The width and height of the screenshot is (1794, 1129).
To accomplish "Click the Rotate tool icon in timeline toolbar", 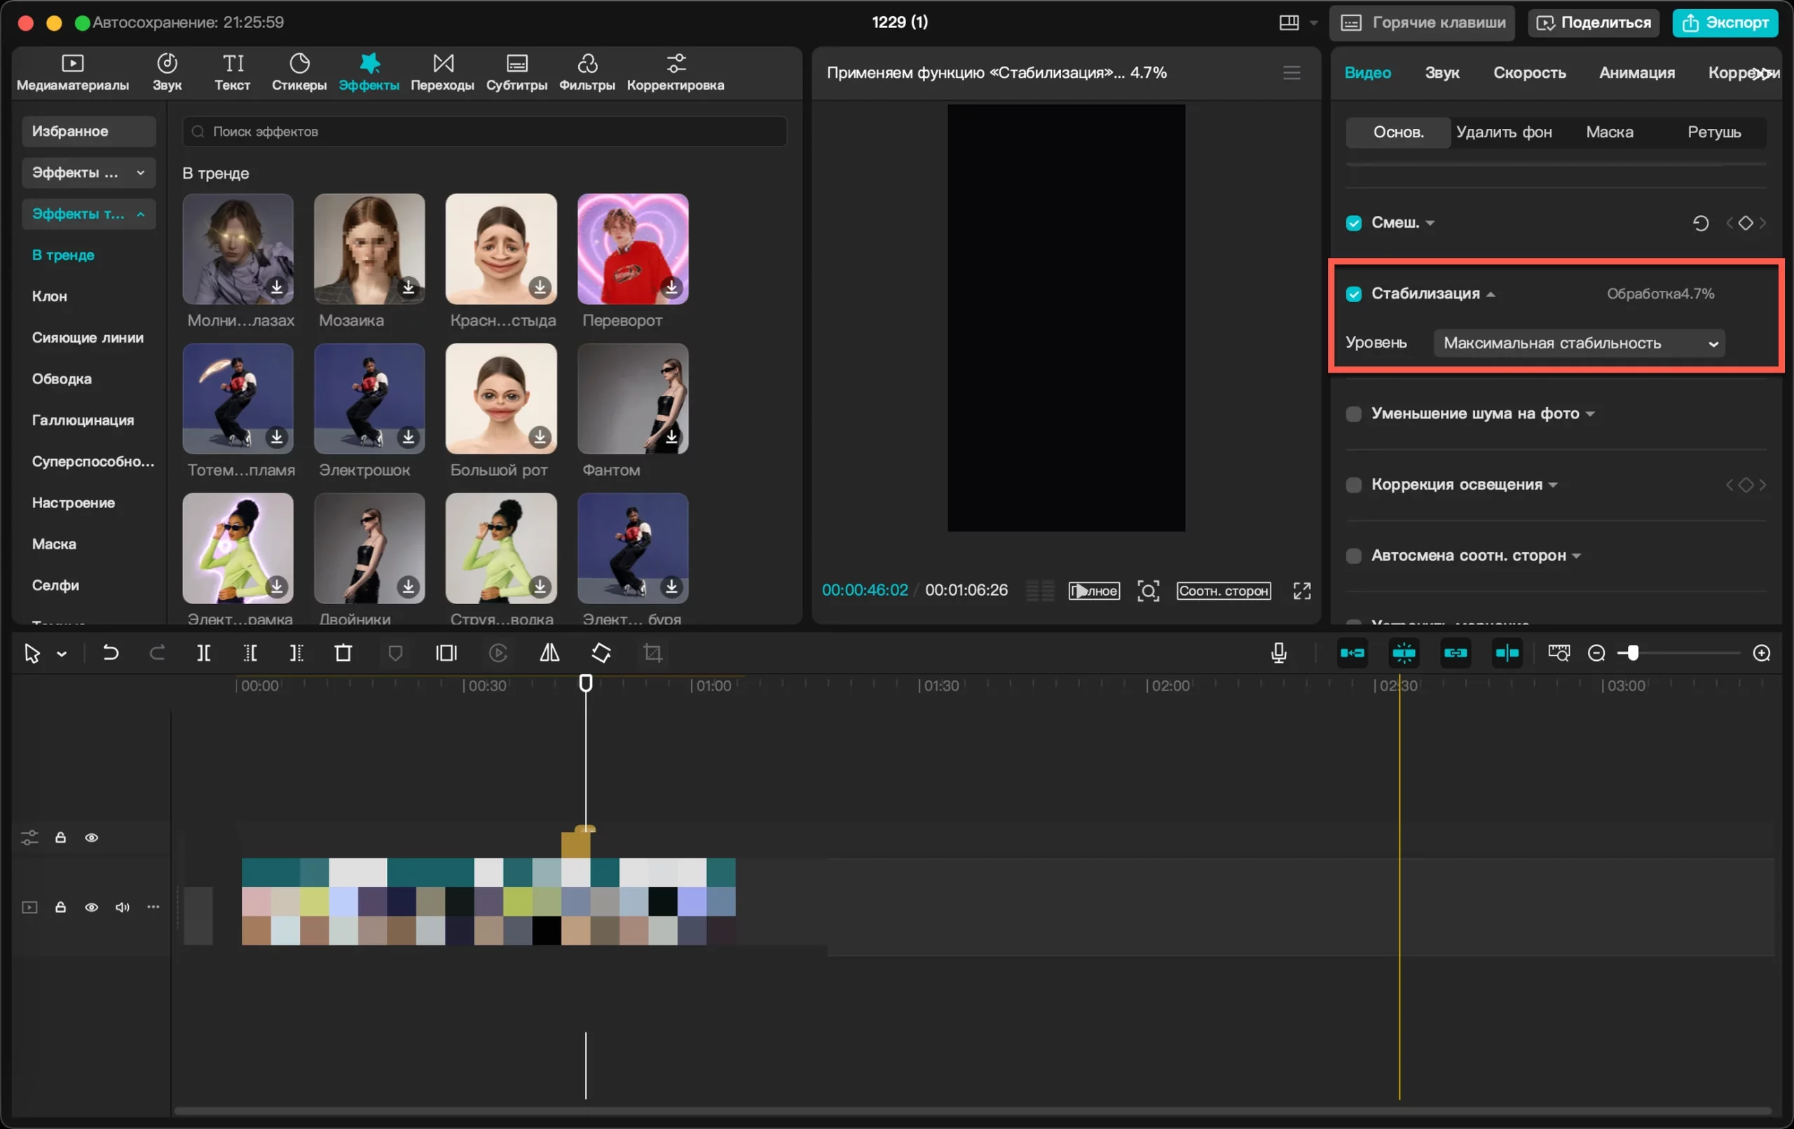I will 601,654.
